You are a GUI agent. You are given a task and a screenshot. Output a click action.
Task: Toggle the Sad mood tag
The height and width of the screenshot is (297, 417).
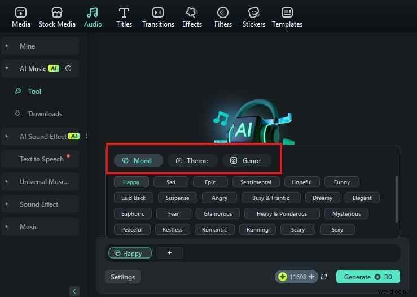coord(171,182)
